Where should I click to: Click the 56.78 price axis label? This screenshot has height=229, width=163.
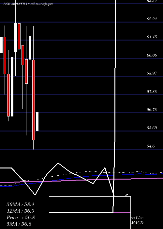click(x=152, y=110)
